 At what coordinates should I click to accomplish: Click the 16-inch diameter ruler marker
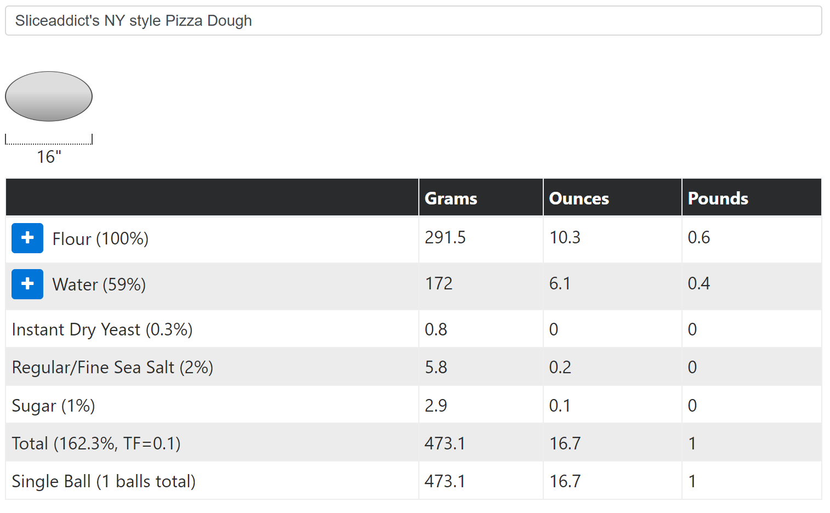click(48, 140)
